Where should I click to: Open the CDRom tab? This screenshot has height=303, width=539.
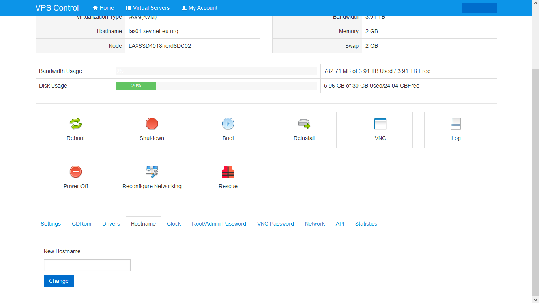pyautogui.click(x=81, y=224)
